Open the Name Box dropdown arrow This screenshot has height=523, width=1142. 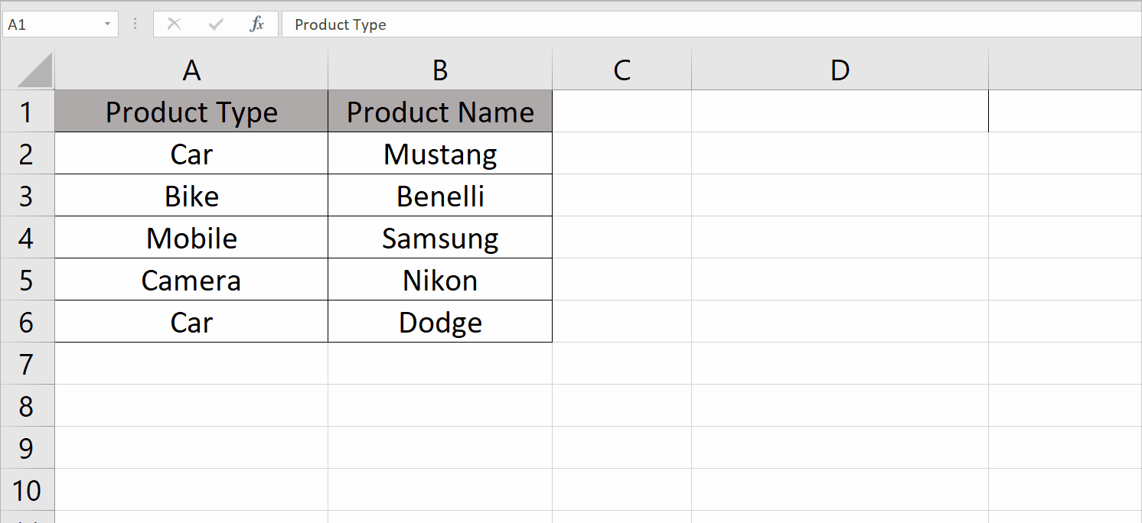click(106, 24)
